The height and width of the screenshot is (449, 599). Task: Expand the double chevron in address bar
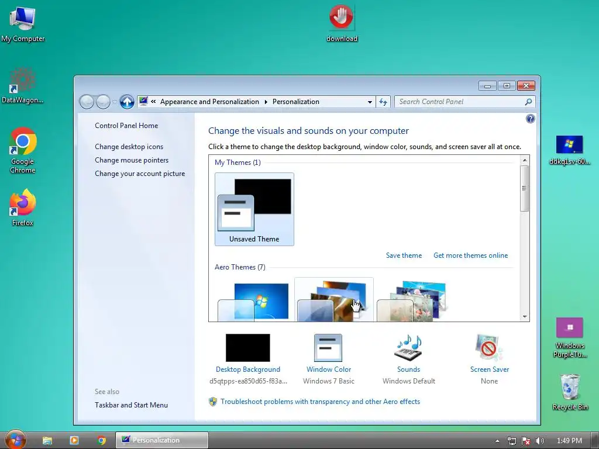(153, 102)
